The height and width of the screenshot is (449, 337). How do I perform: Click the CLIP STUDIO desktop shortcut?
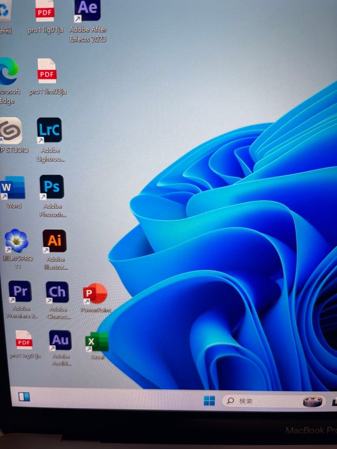click(x=10, y=131)
